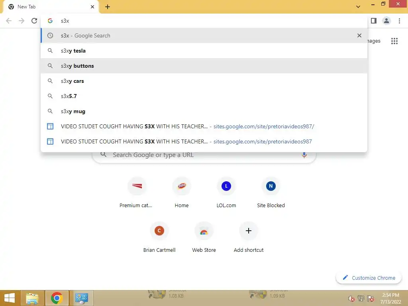Viewport: 408px width, 306px height.
Task: Open the Windows Start button
Action: pos(10,298)
